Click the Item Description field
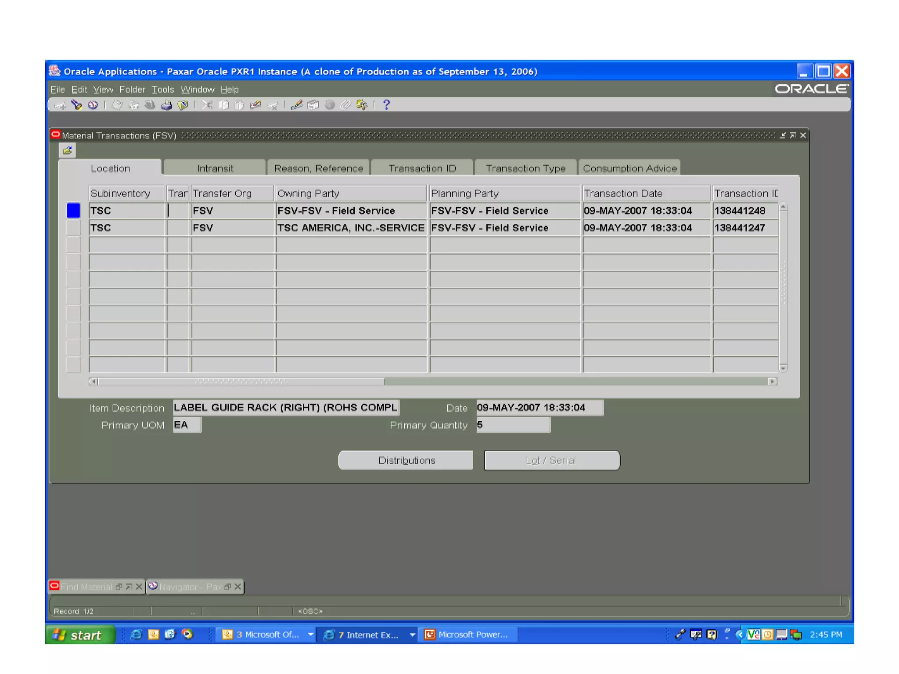Viewport: 899px width, 674px height. pyautogui.click(x=286, y=408)
